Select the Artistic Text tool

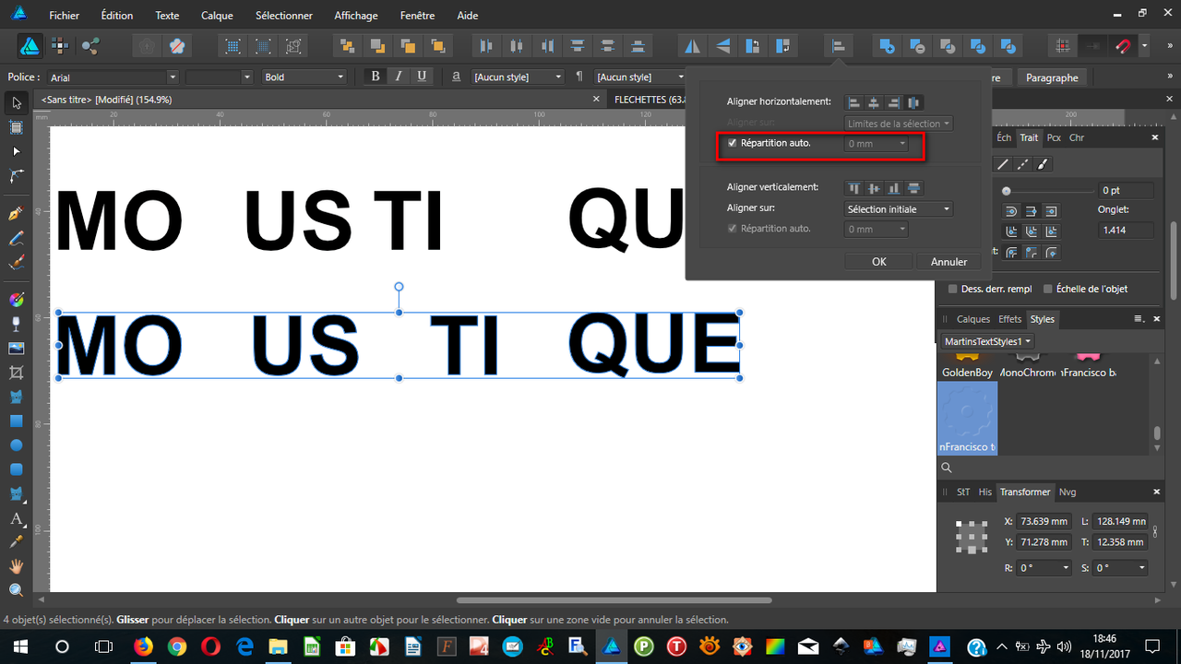coord(15,518)
